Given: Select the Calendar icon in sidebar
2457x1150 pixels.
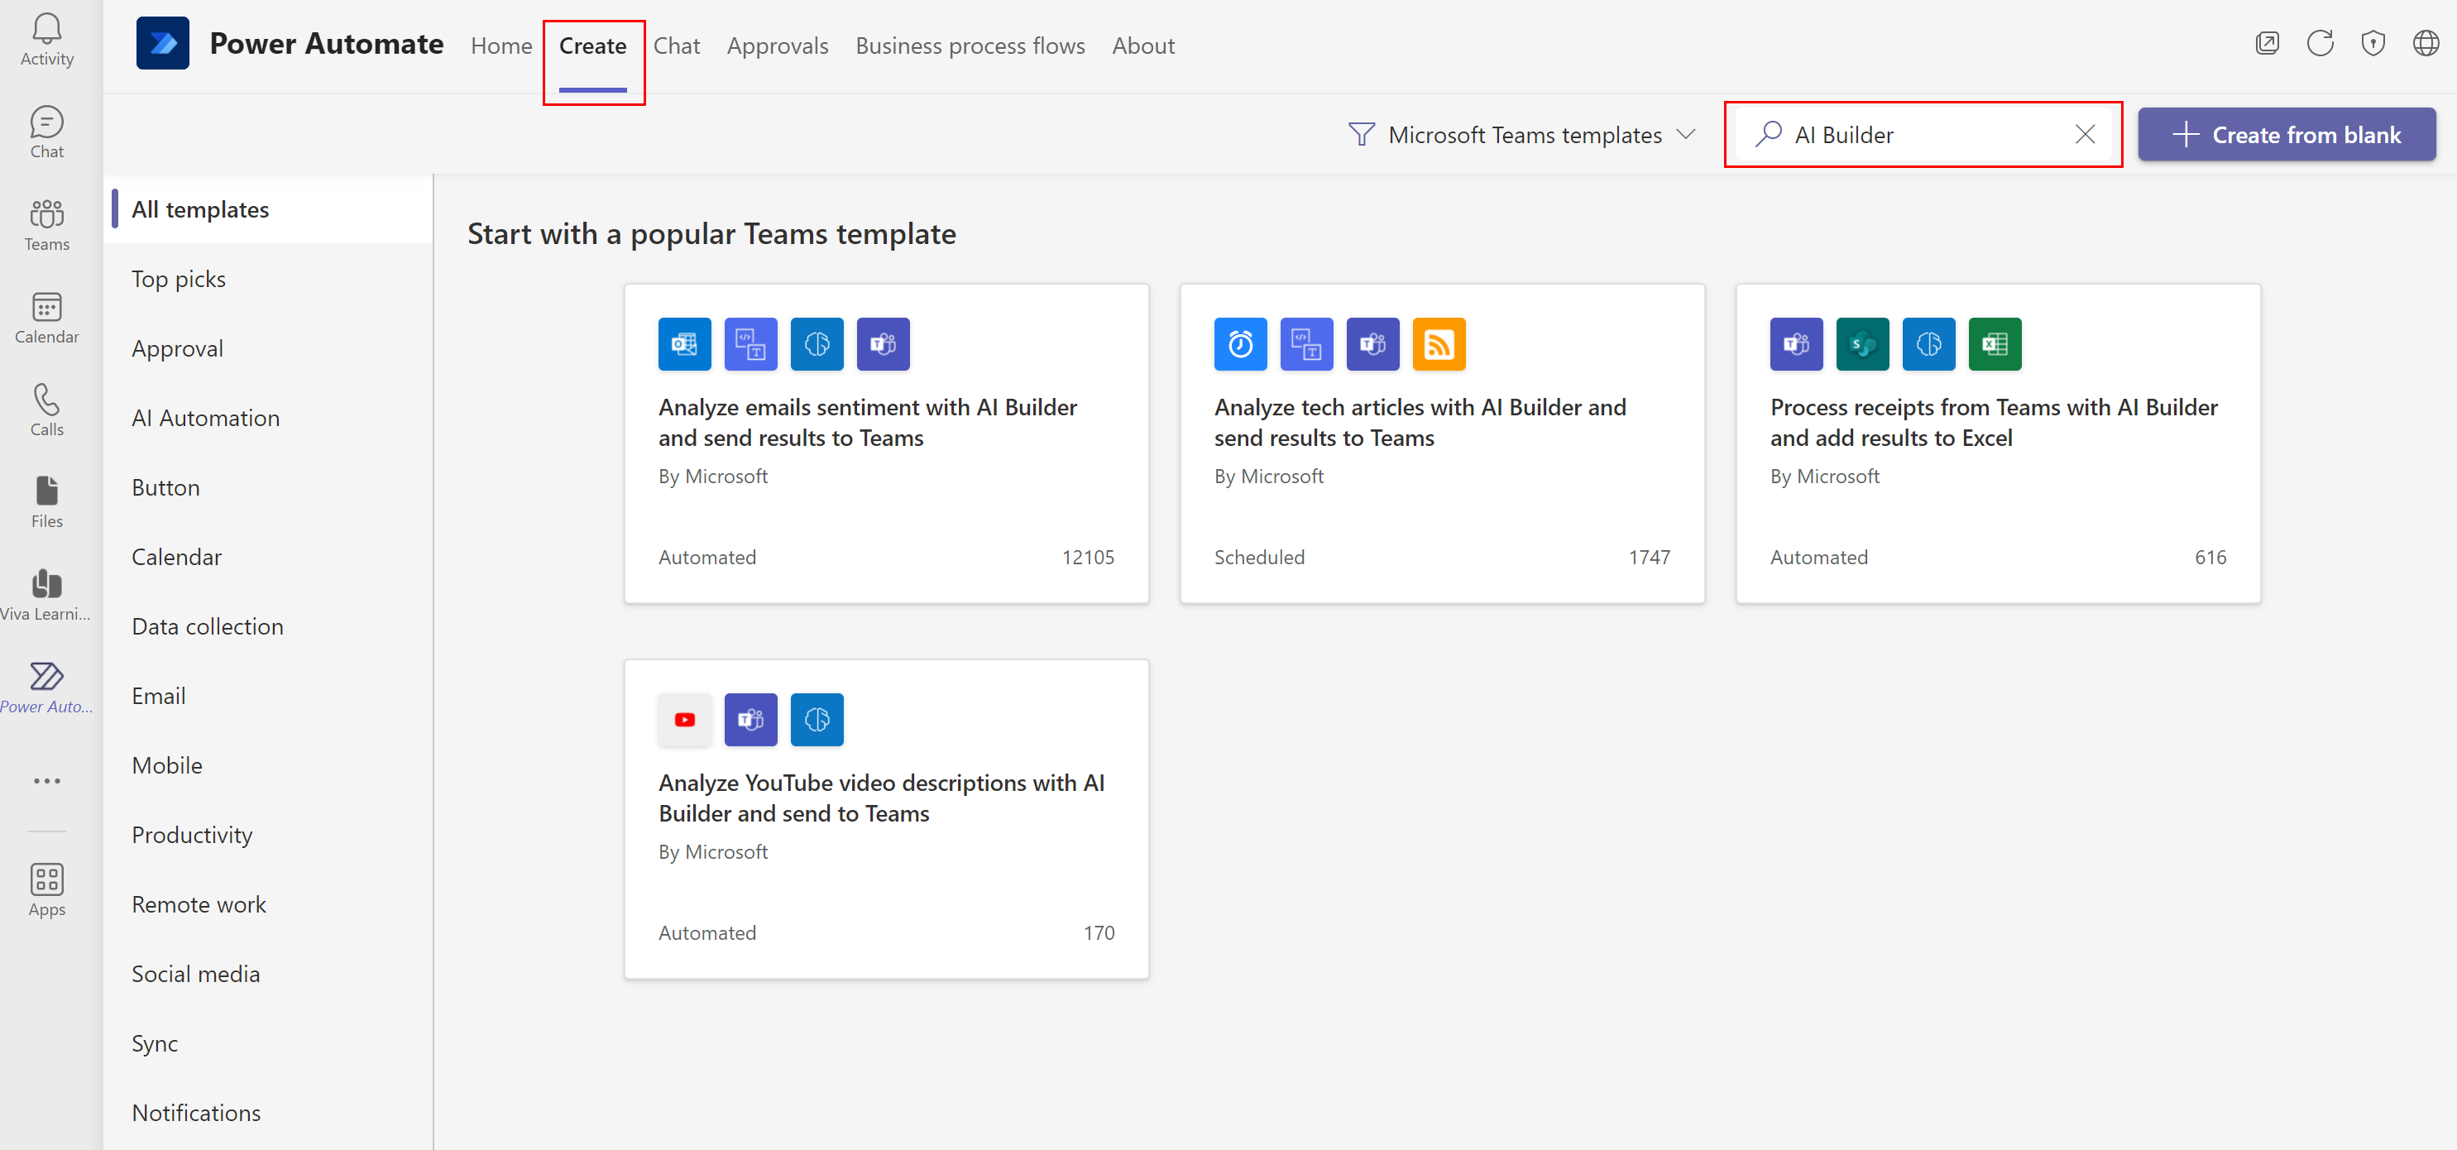Looking at the screenshot, I should coord(47,307).
